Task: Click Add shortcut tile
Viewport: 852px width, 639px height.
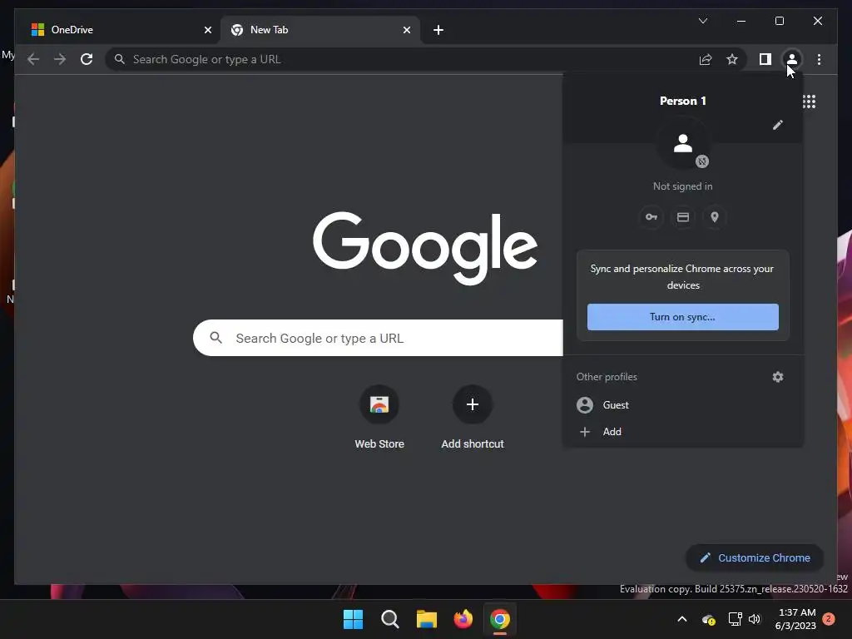Action: coord(473,419)
